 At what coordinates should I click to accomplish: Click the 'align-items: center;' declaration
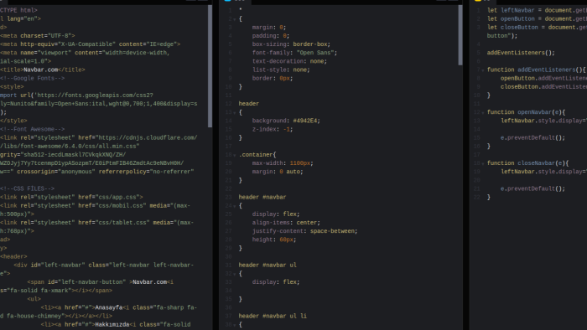[287, 223]
